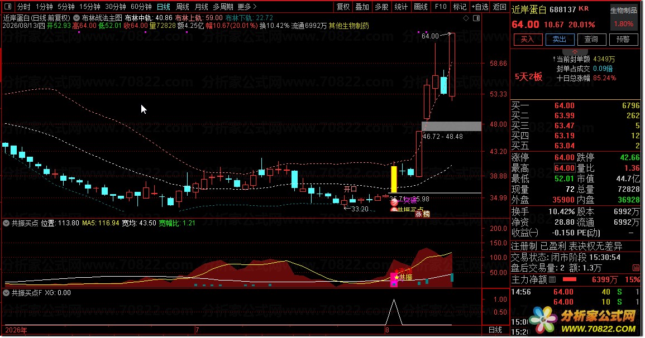Viewport: 645px width, 338px height.
Task: Click the yellow candlestick bar on chart
Action: (394, 179)
